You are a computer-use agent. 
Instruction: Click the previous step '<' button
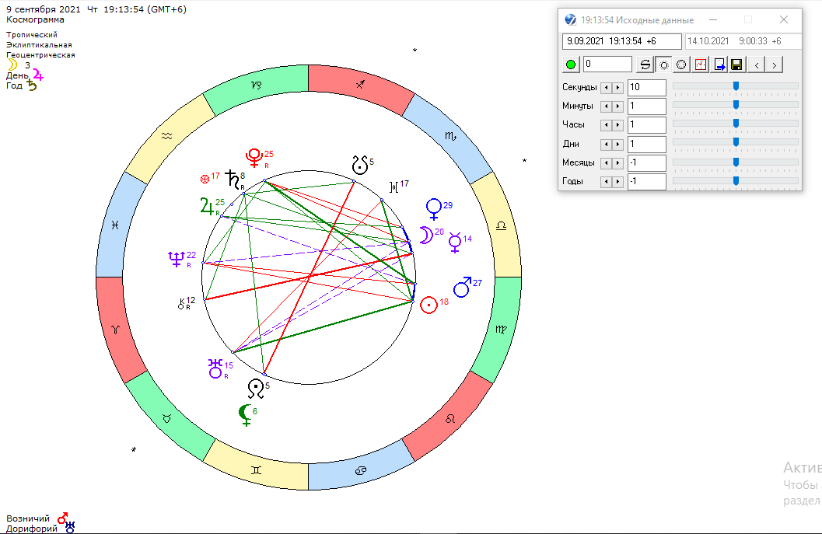click(x=757, y=65)
